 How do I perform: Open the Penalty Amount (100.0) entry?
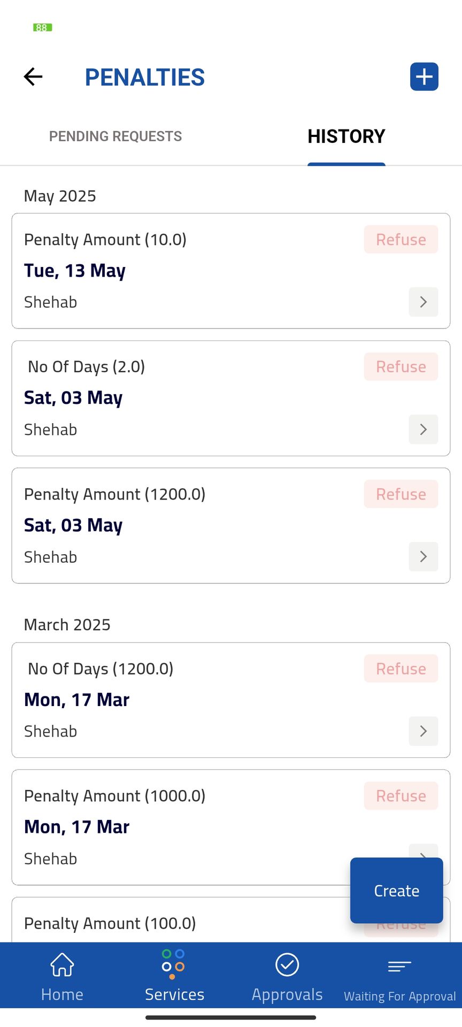(x=160, y=924)
